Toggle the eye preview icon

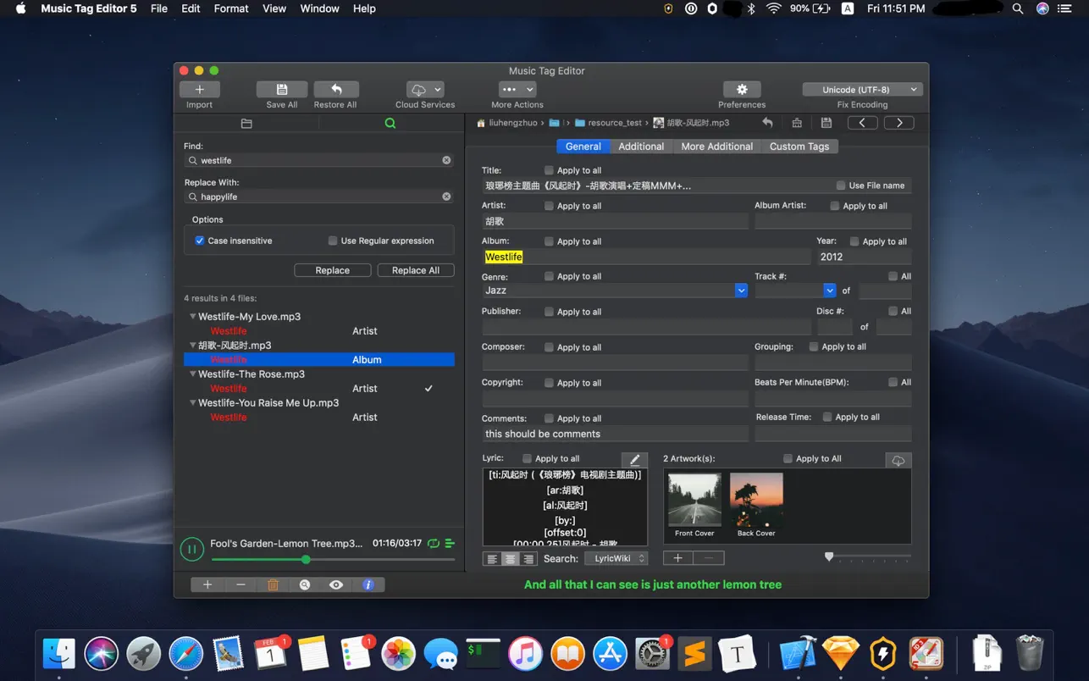[x=336, y=584]
